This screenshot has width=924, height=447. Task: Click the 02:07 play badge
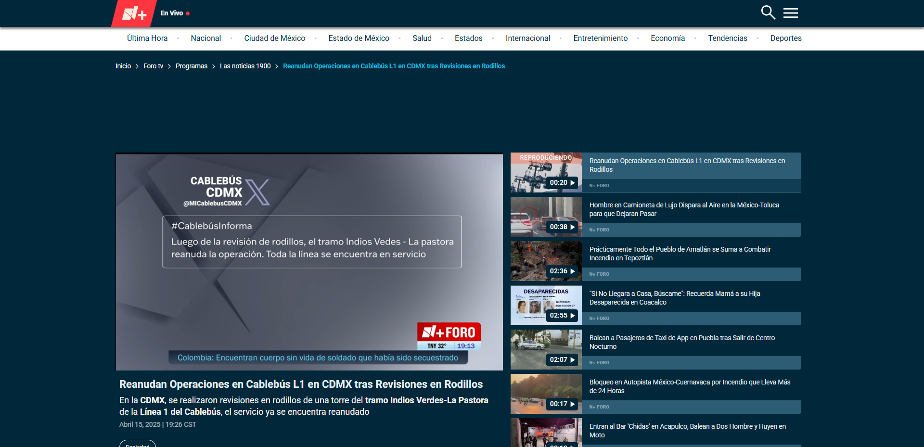coord(562,360)
